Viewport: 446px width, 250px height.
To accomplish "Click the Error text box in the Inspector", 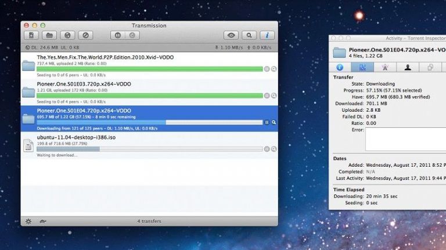I will click(405, 139).
